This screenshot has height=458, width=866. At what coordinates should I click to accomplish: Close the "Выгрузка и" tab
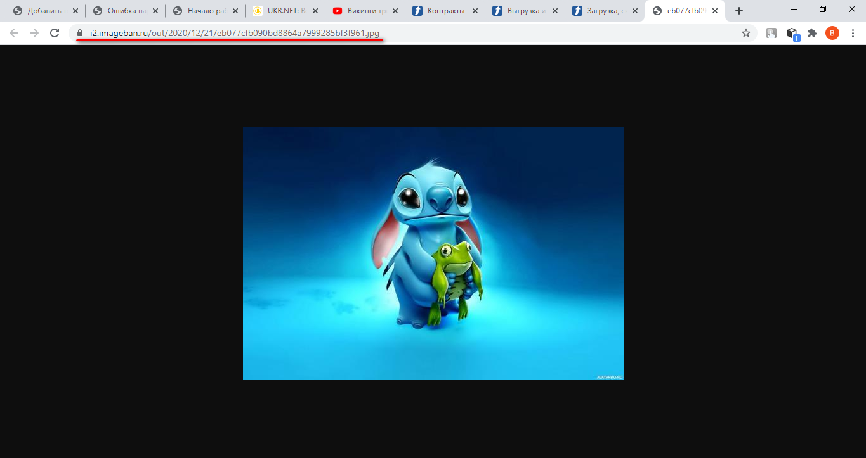pyautogui.click(x=555, y=11)
